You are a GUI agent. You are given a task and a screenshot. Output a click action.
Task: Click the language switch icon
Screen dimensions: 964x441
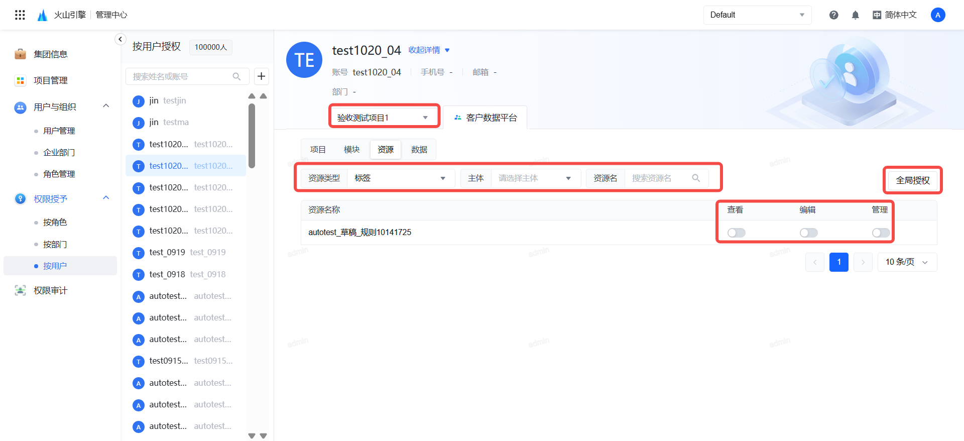click(x=877, y=15)
